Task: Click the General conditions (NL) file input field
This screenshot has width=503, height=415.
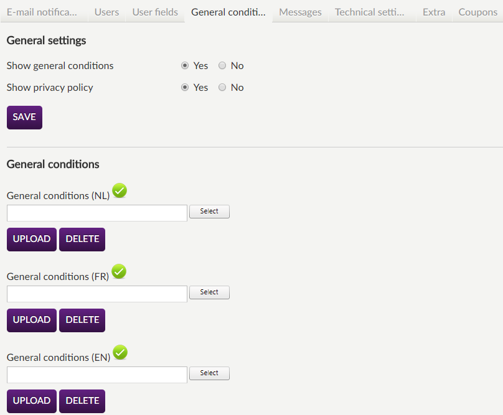Action: [97, 213]
